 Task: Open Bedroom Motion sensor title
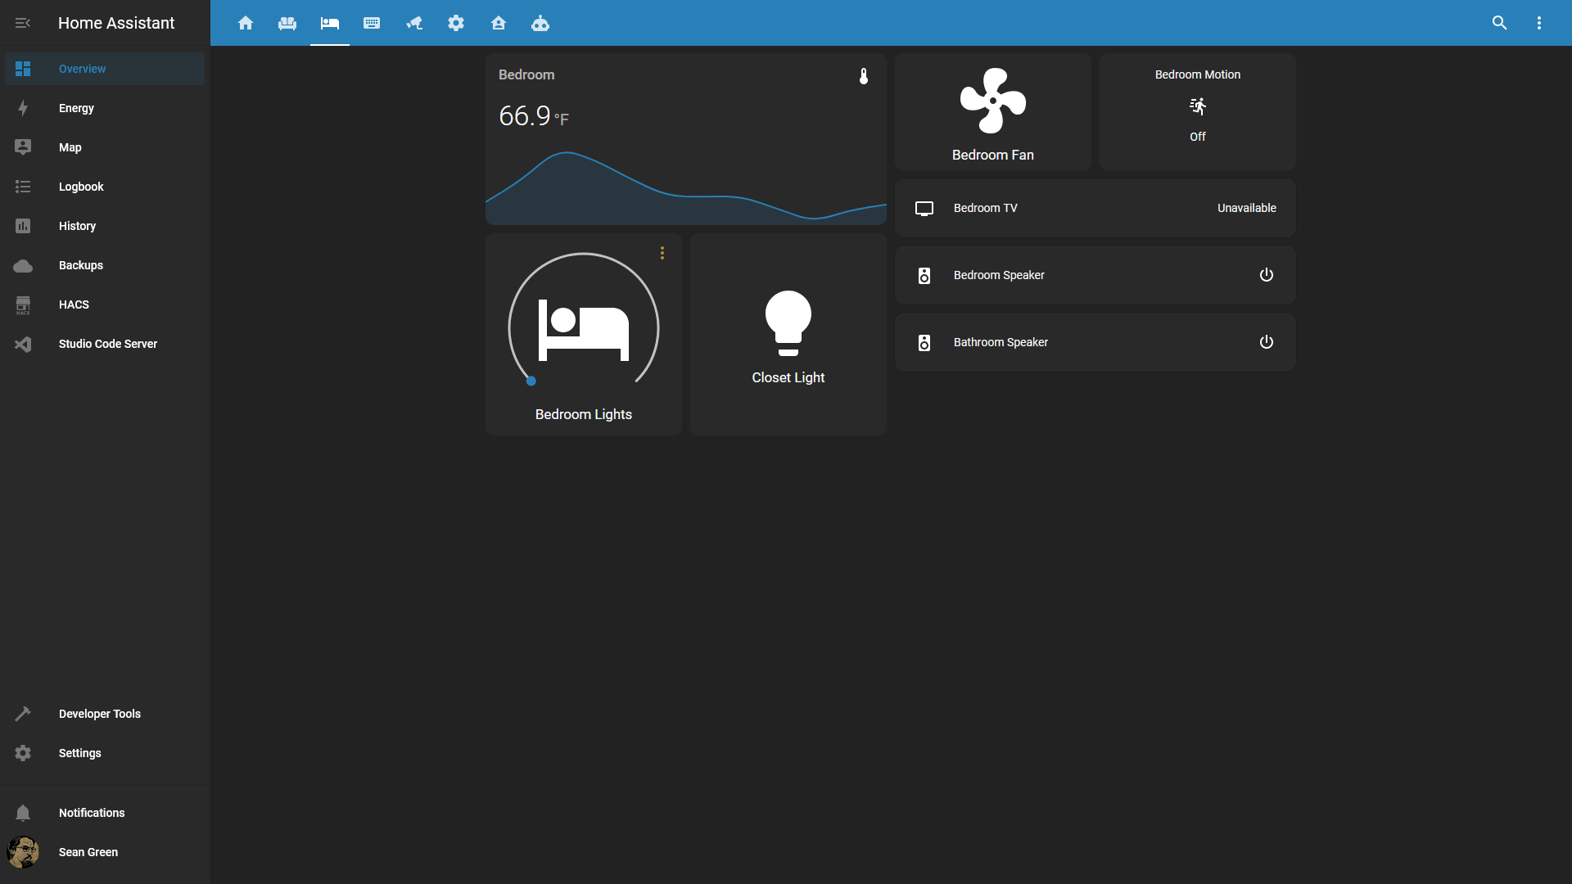click(1198, 74)
